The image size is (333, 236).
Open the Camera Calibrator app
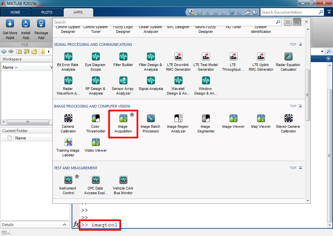[68, 123]
